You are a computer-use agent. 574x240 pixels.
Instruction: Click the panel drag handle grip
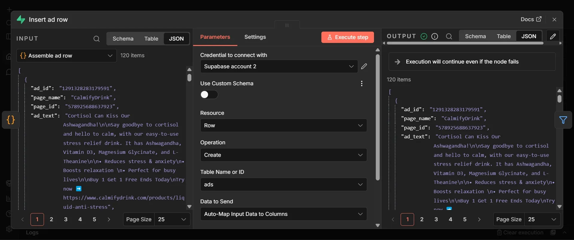287,25
